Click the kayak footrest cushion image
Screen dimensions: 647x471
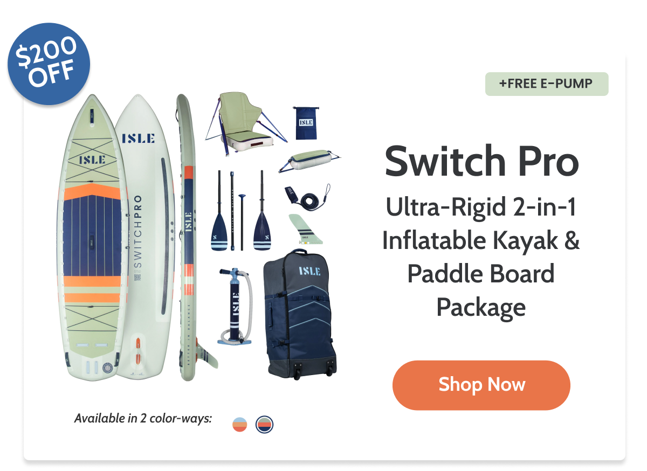click(309, 161)
